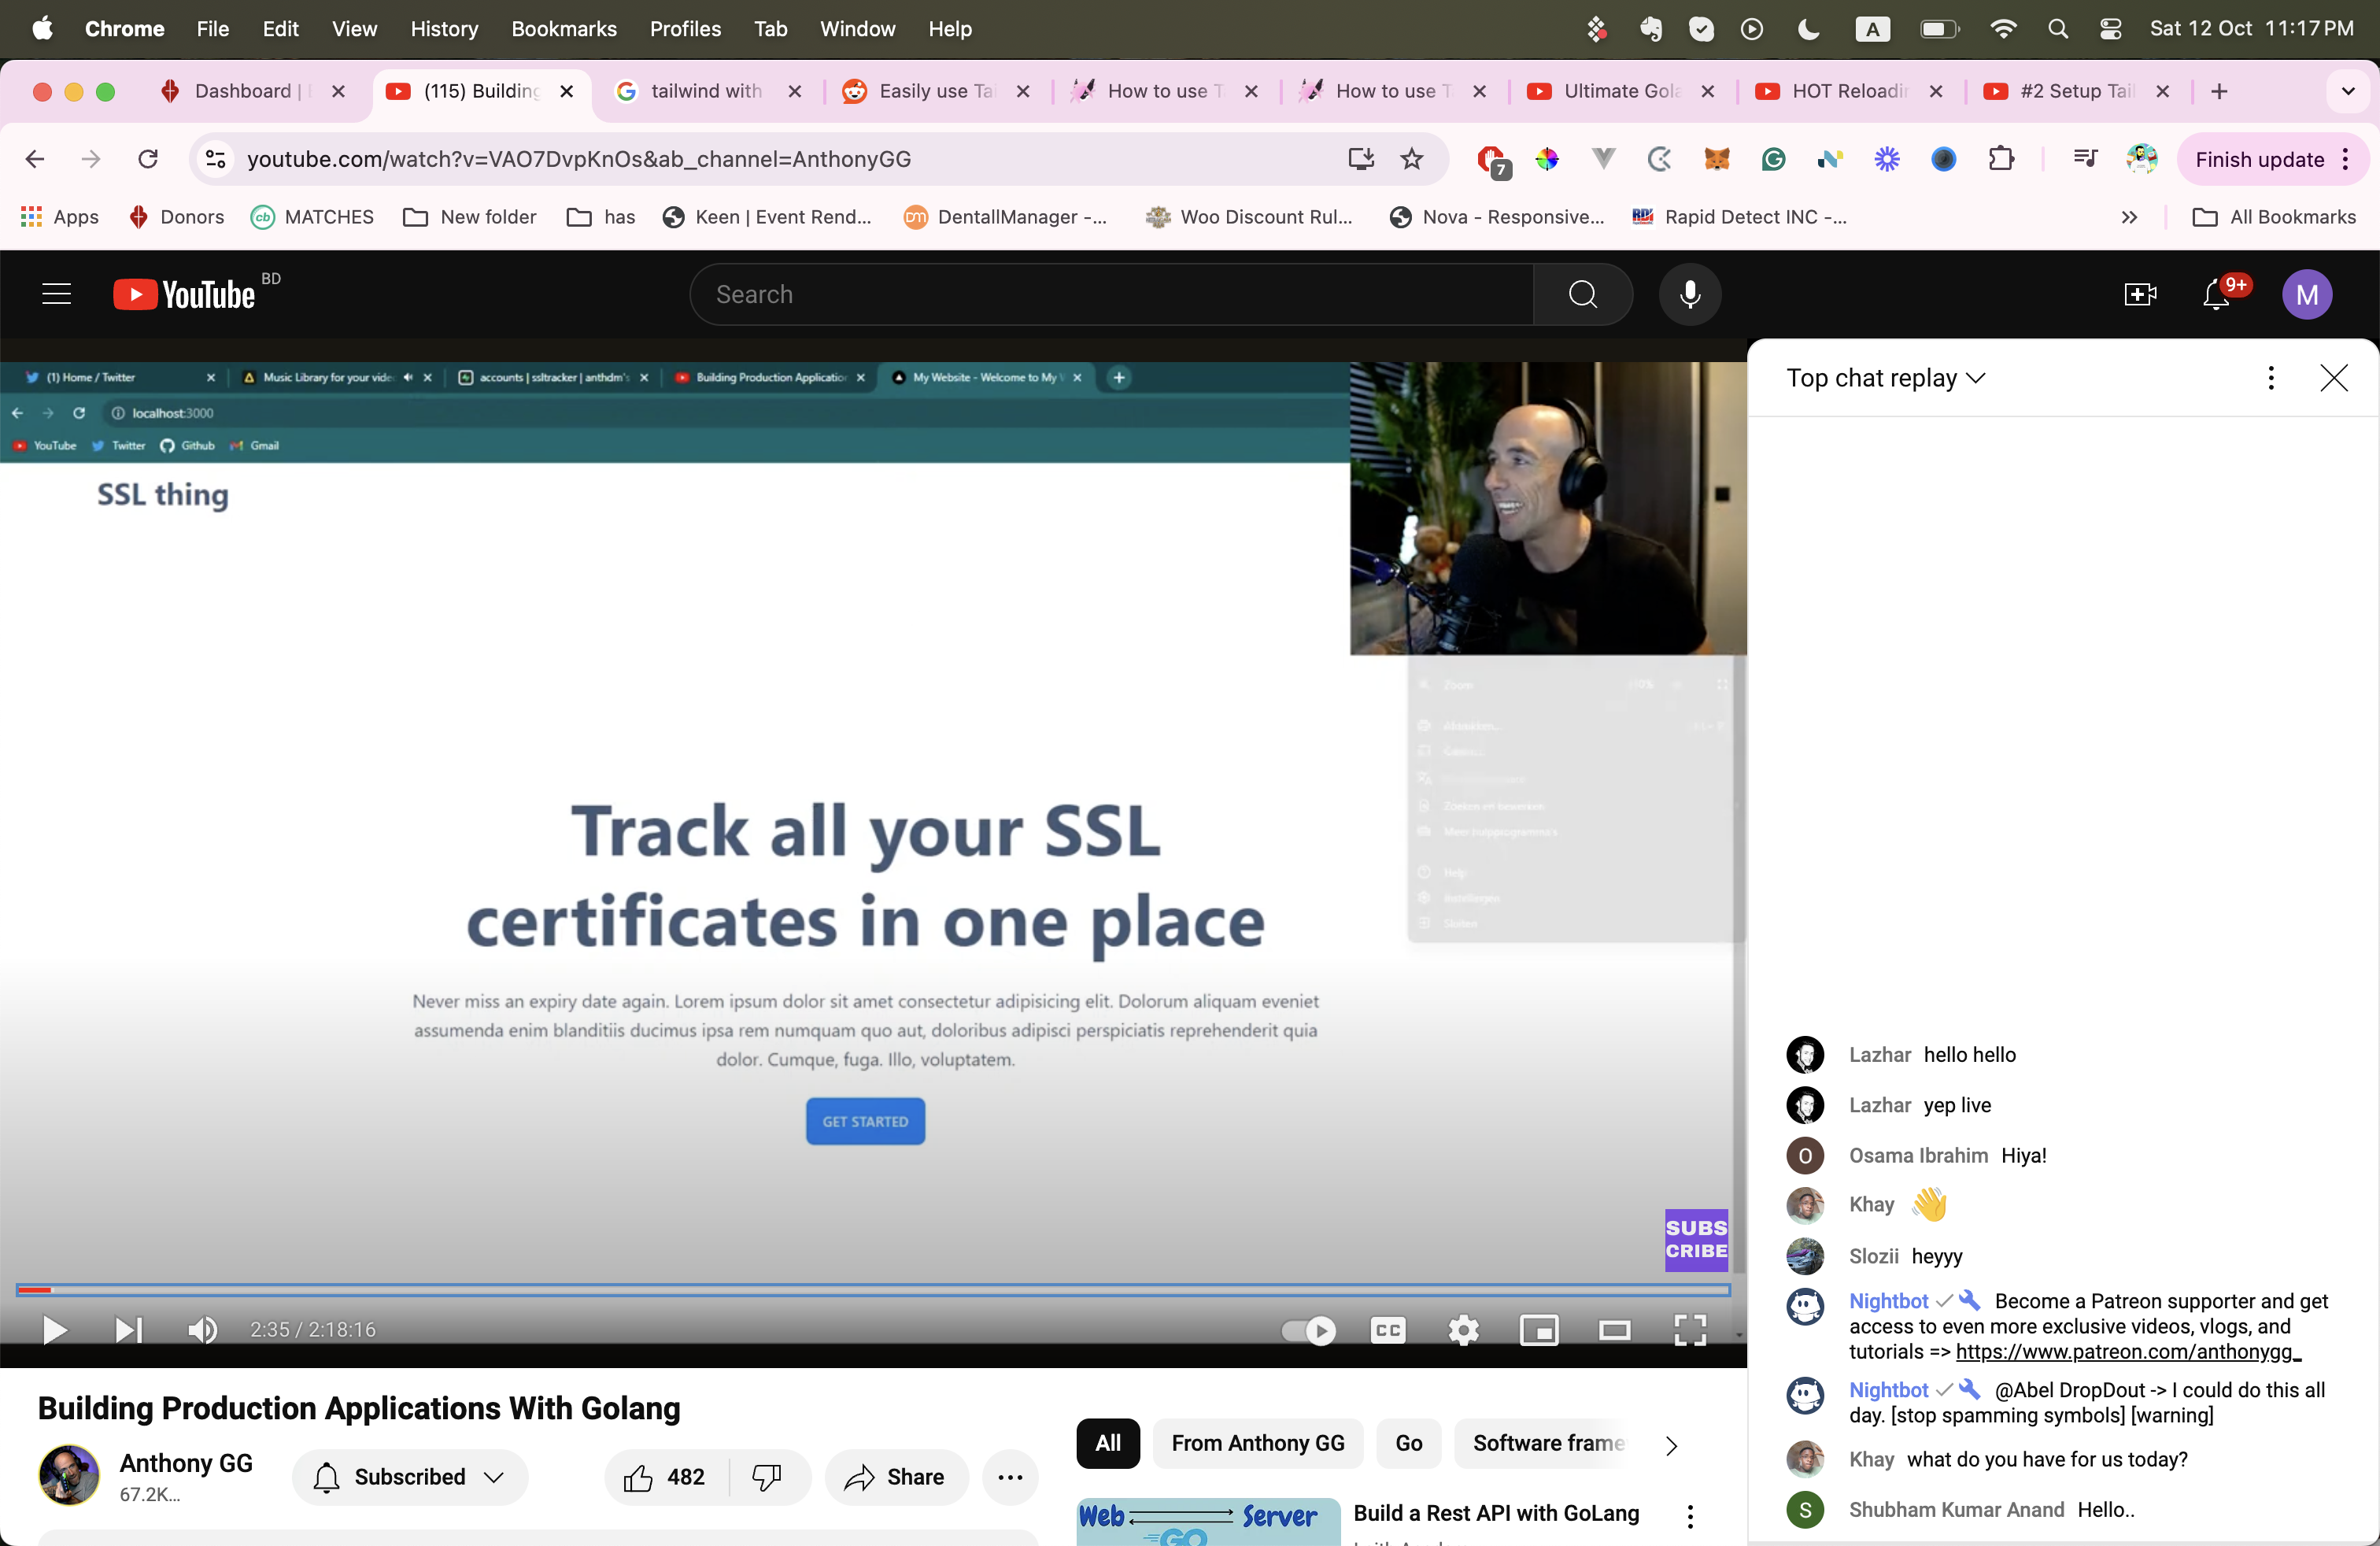Click the address bar URL
The height and width of the screenshot is (1546, 2380).
pyautogui.click(x=578, y=159)
